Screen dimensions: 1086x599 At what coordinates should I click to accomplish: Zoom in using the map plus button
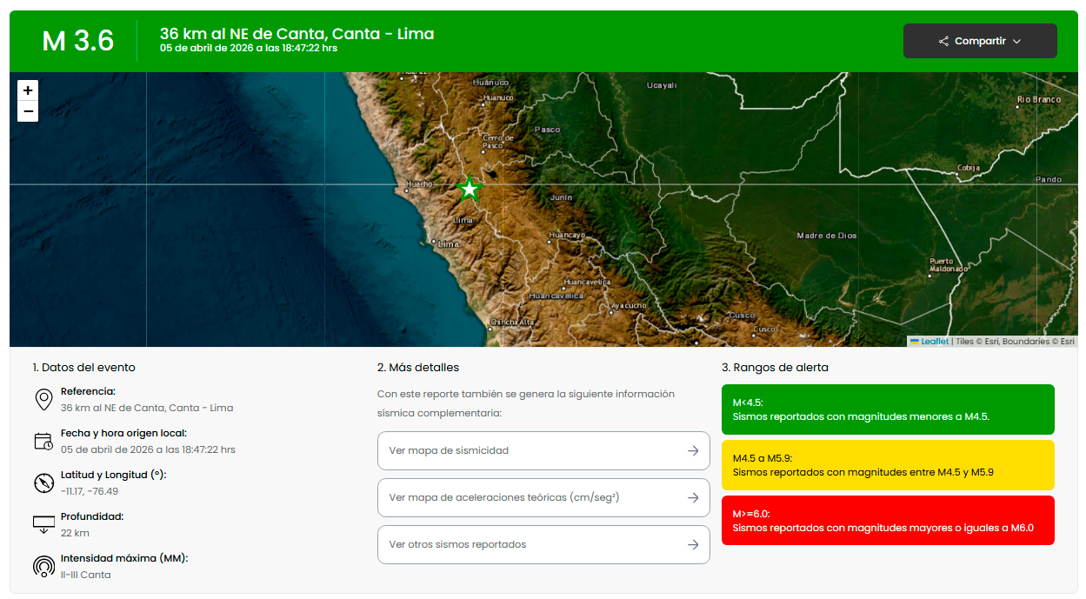27,90
